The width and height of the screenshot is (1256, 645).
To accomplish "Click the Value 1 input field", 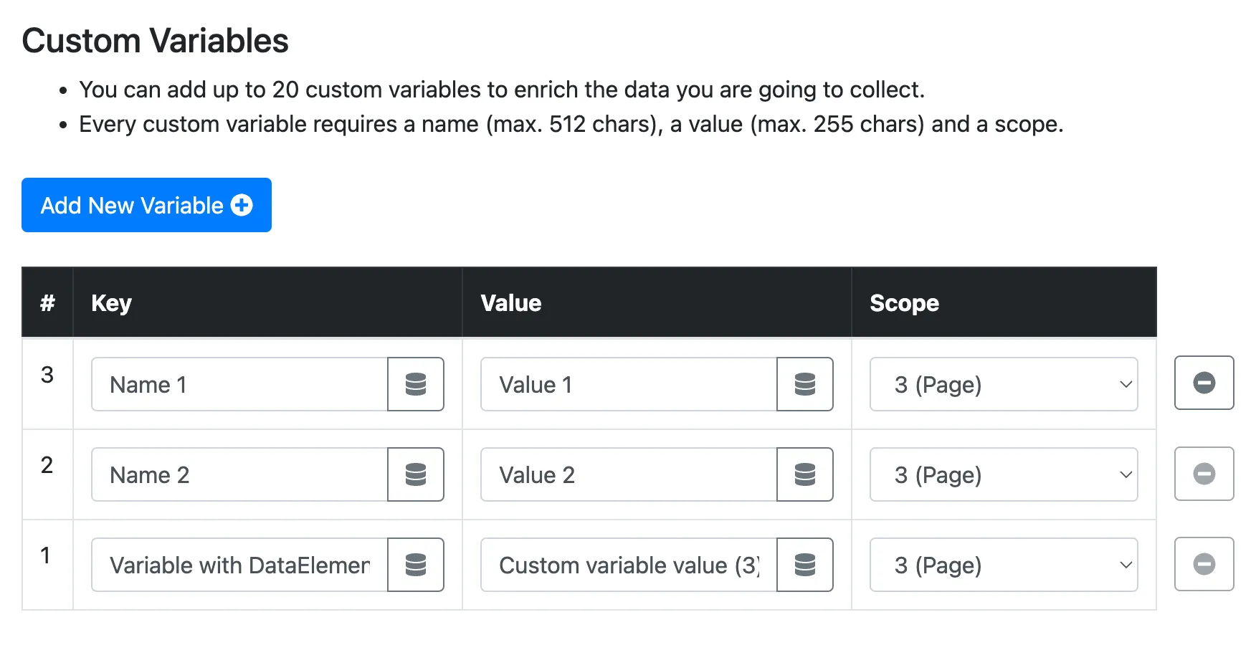I will pyautogui.click(x=629, y=384).
